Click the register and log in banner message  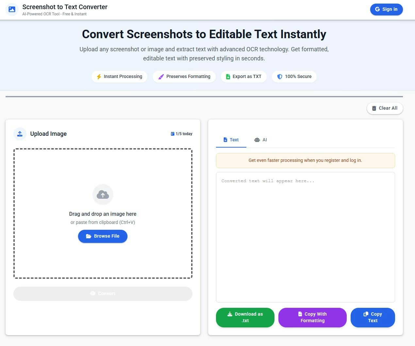(305, 160)
